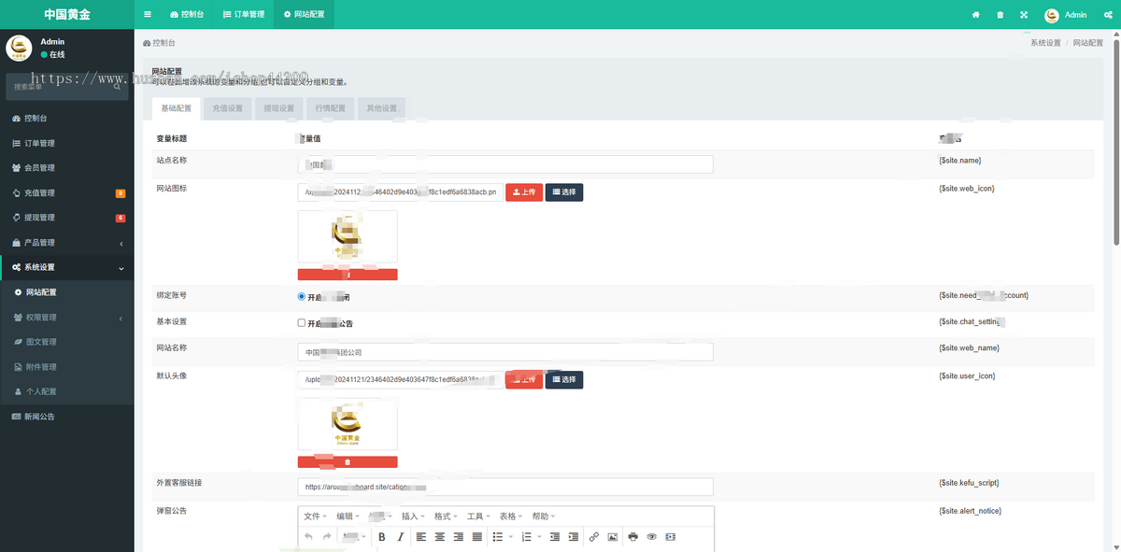The image size is (1121, 552).
Task: Open the editor 表格 menu
Action: pyautogui.click(x=511, y=517)
